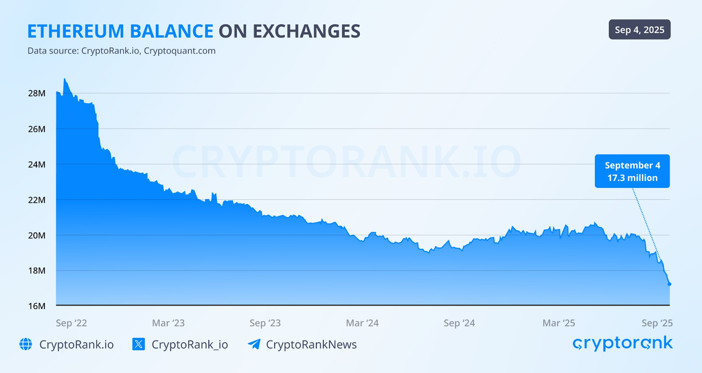Open the CryptoRank.io website link
Screen dimensions: 702x373
pos(76,345)
